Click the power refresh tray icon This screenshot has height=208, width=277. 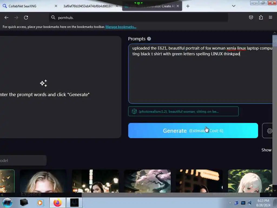(250, 203)
